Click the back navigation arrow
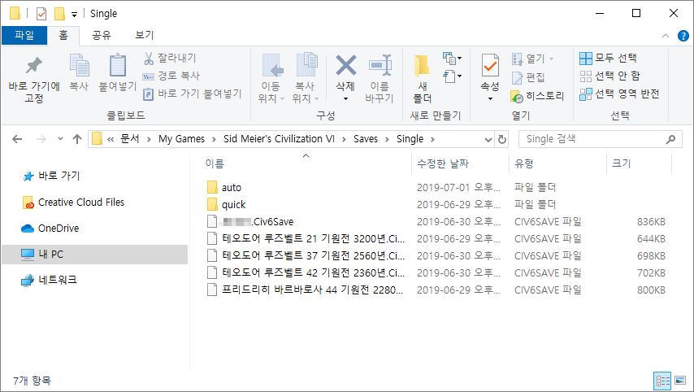 (x=17, y=139)
